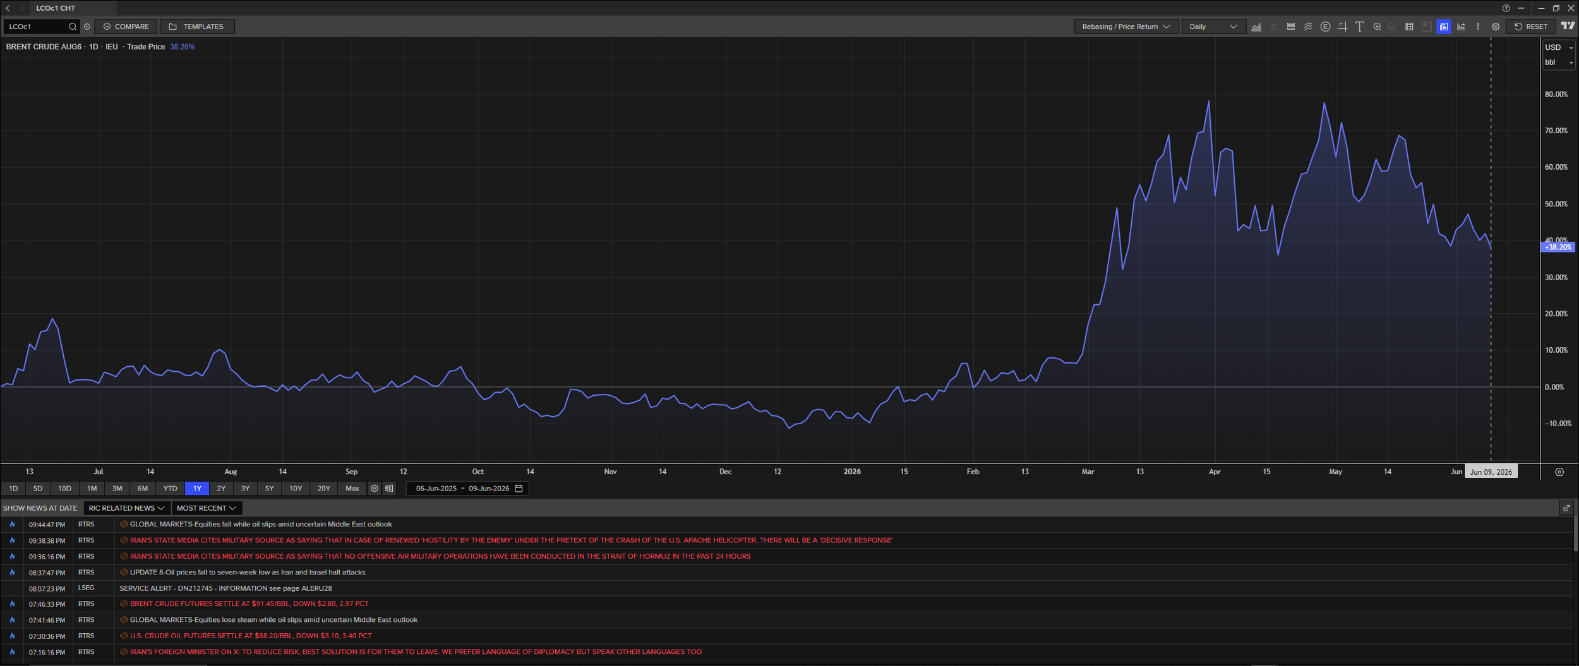Open headline about Brent crude futures settling at $91.45
The height and width of the screenshot is (666, 1579).
tap(249, 604)
